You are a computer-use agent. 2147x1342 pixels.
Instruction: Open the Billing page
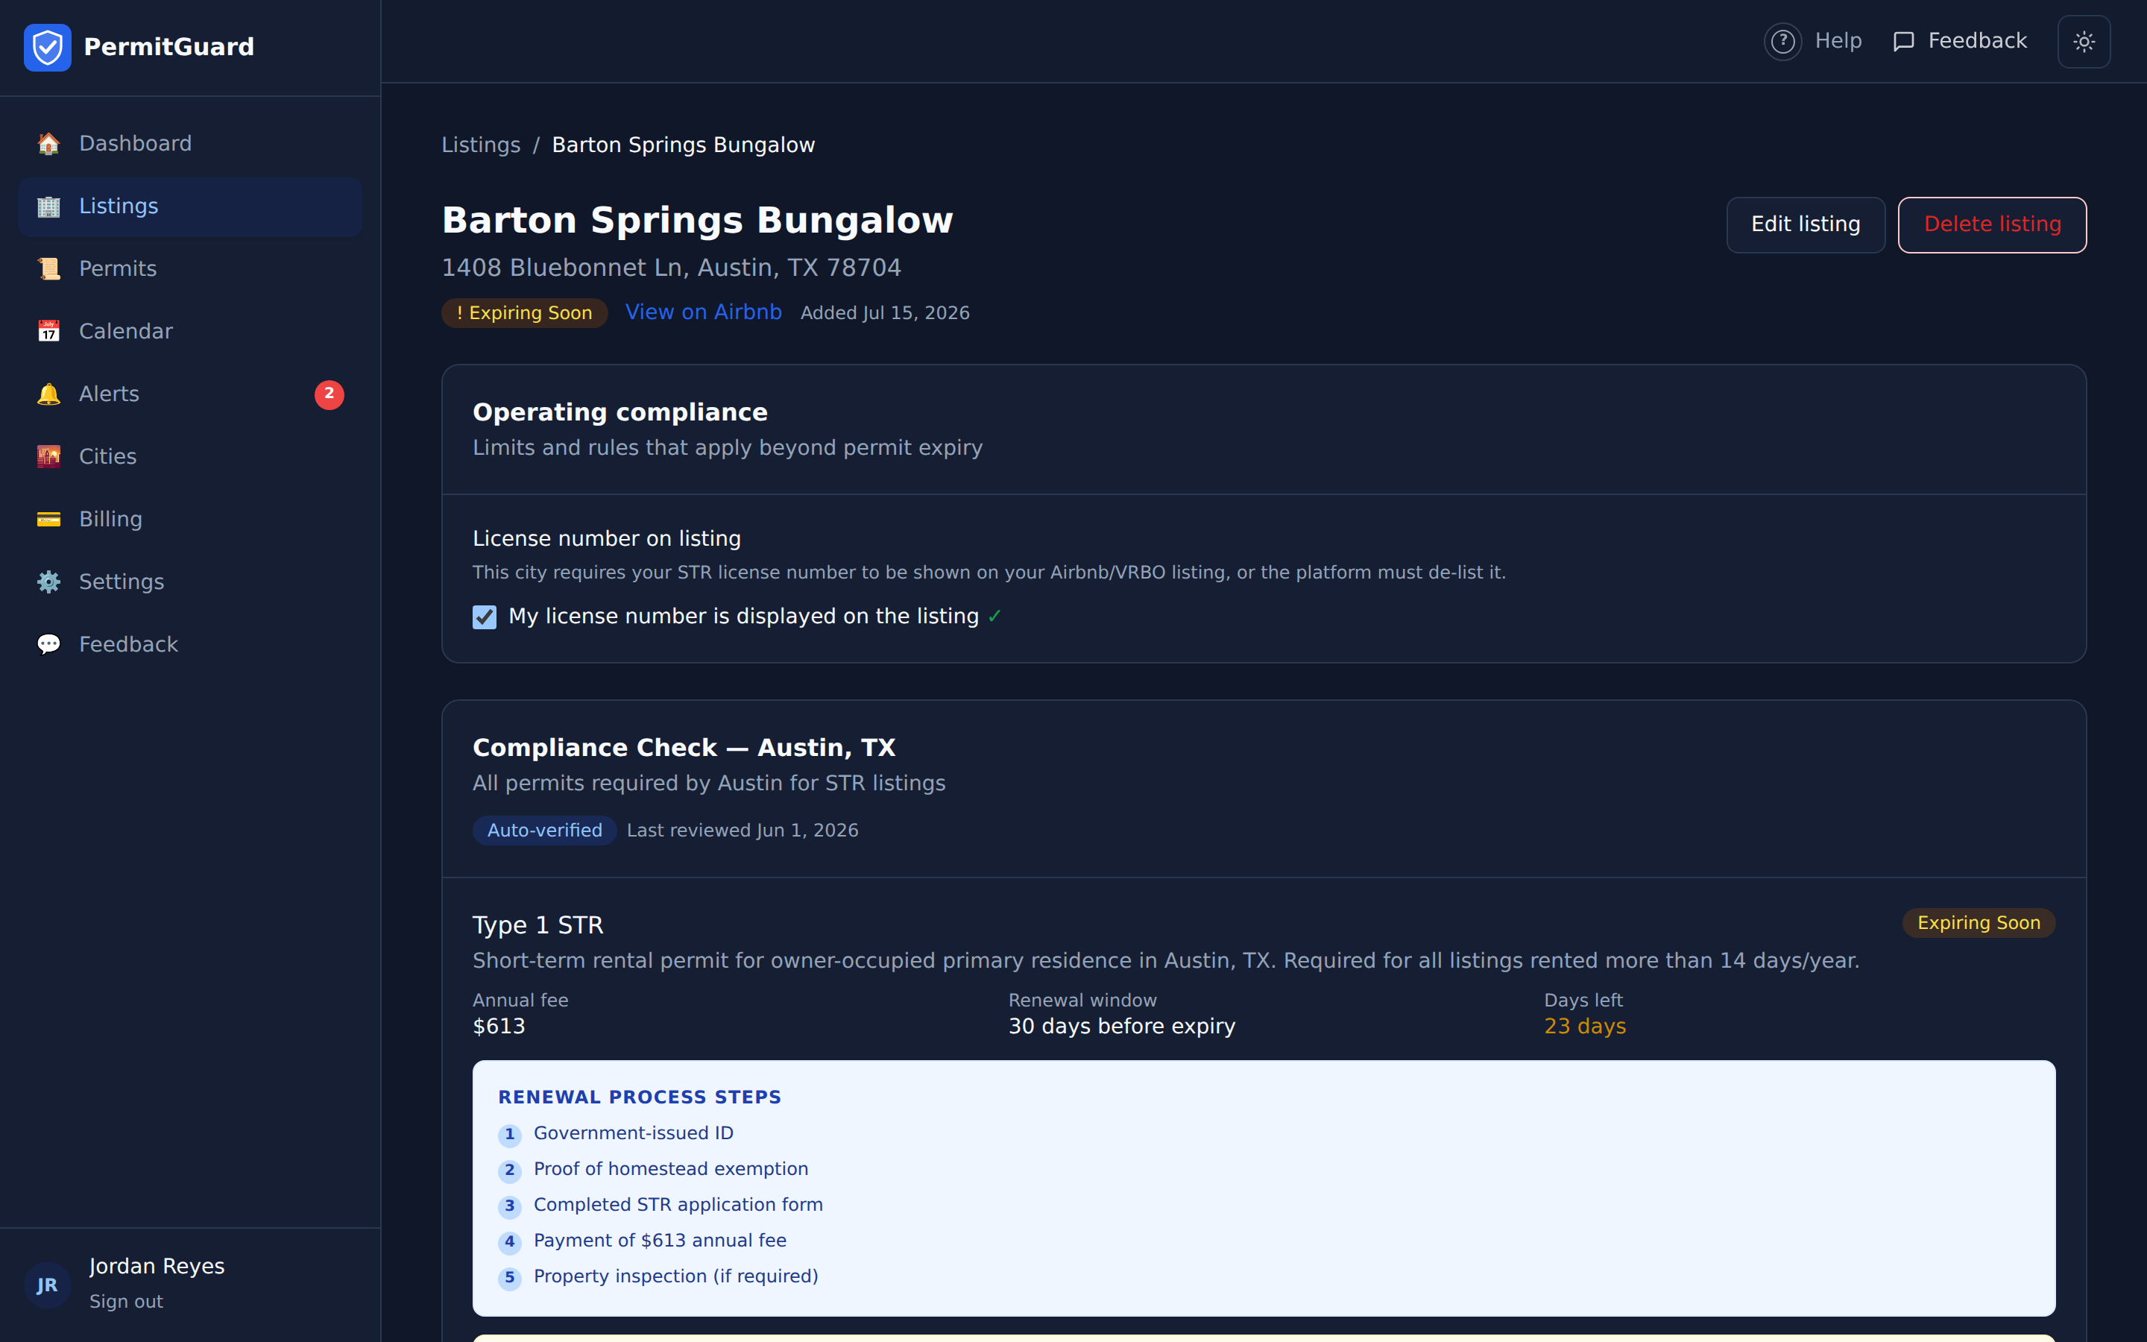click(190, 519)
